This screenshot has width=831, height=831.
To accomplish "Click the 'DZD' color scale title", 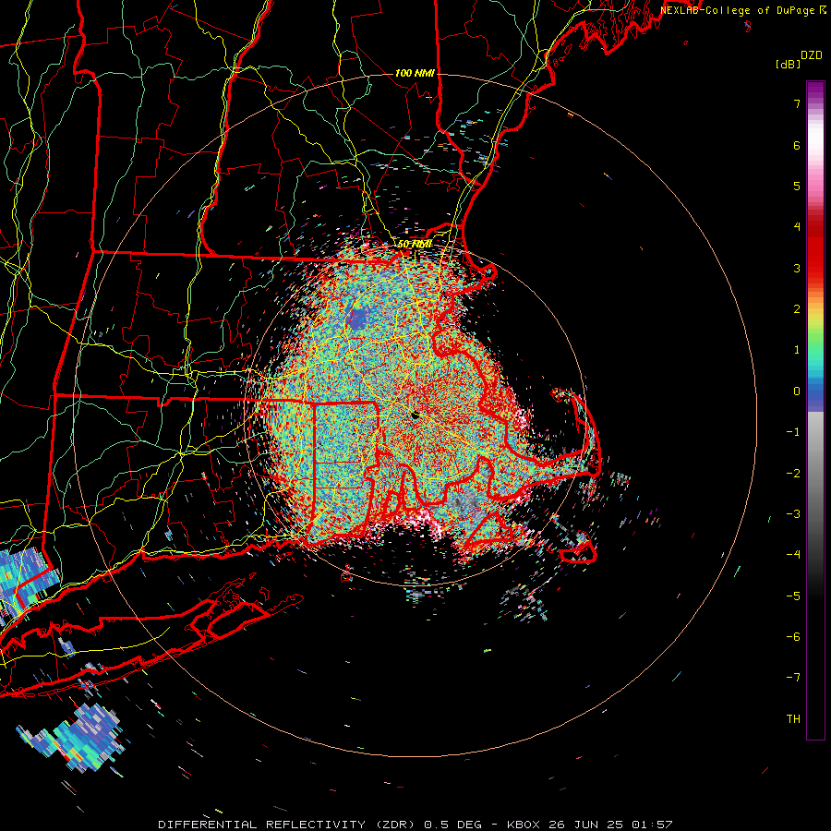I will [x=812, y=55].
